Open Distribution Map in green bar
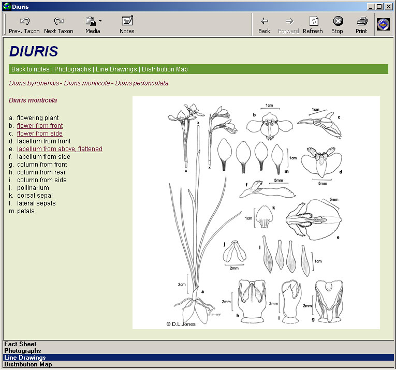The width and height of the screenshot is (396, 370). click(x=165, y=69)
